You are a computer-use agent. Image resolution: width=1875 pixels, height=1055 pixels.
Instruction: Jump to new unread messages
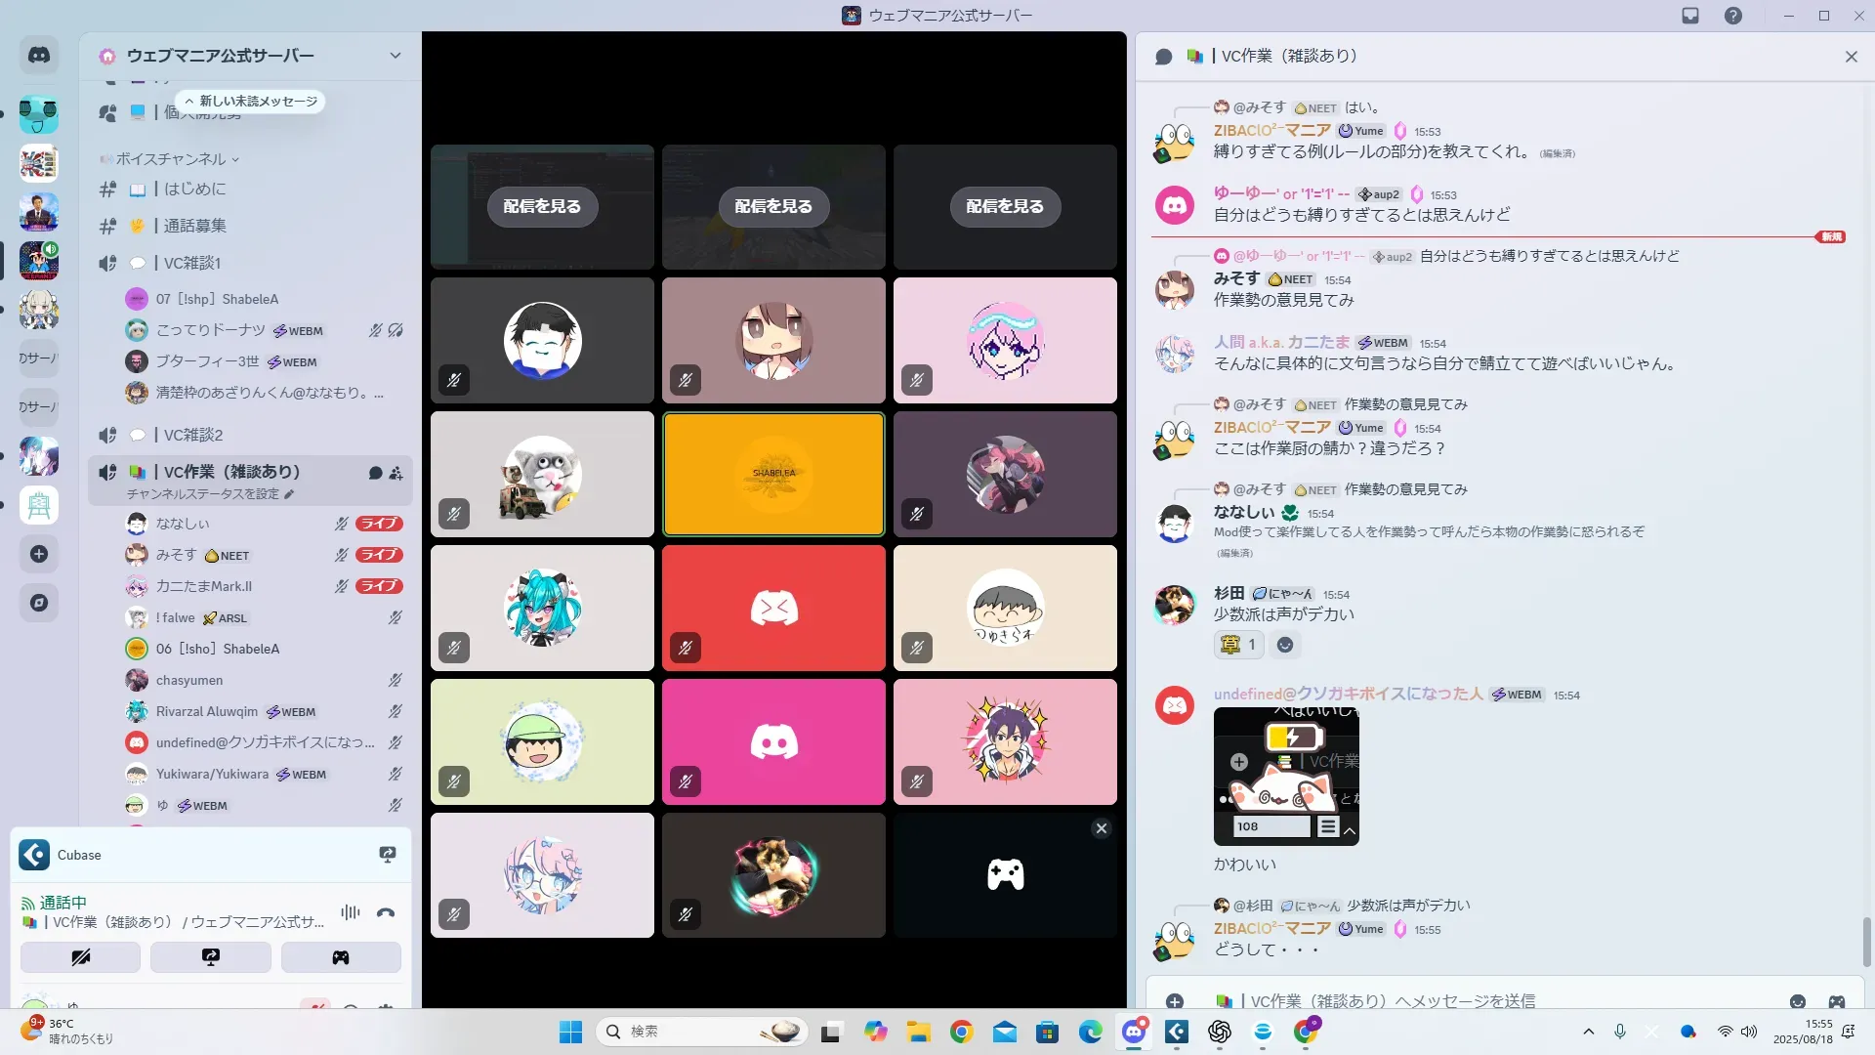coord(252,102)
